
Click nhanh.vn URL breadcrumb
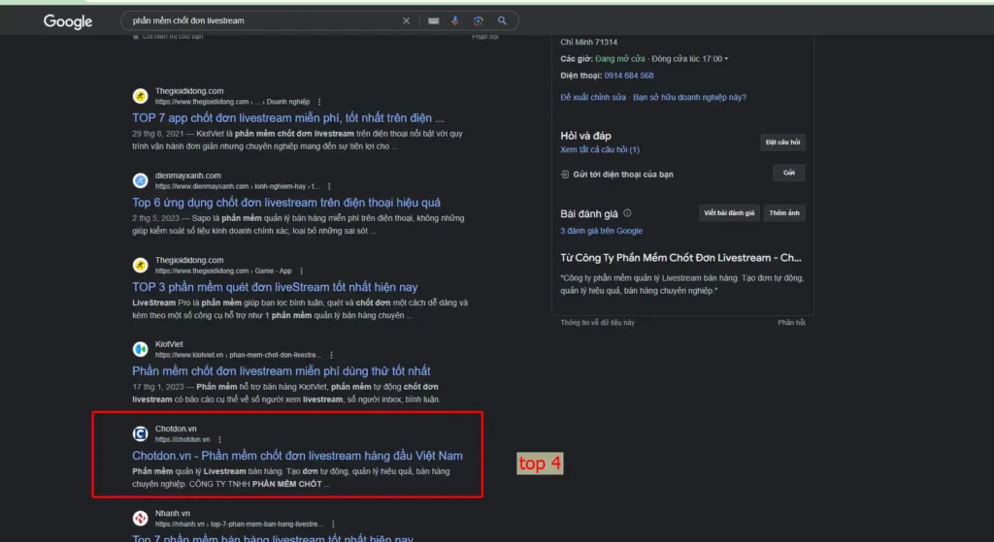pos(239,525)
